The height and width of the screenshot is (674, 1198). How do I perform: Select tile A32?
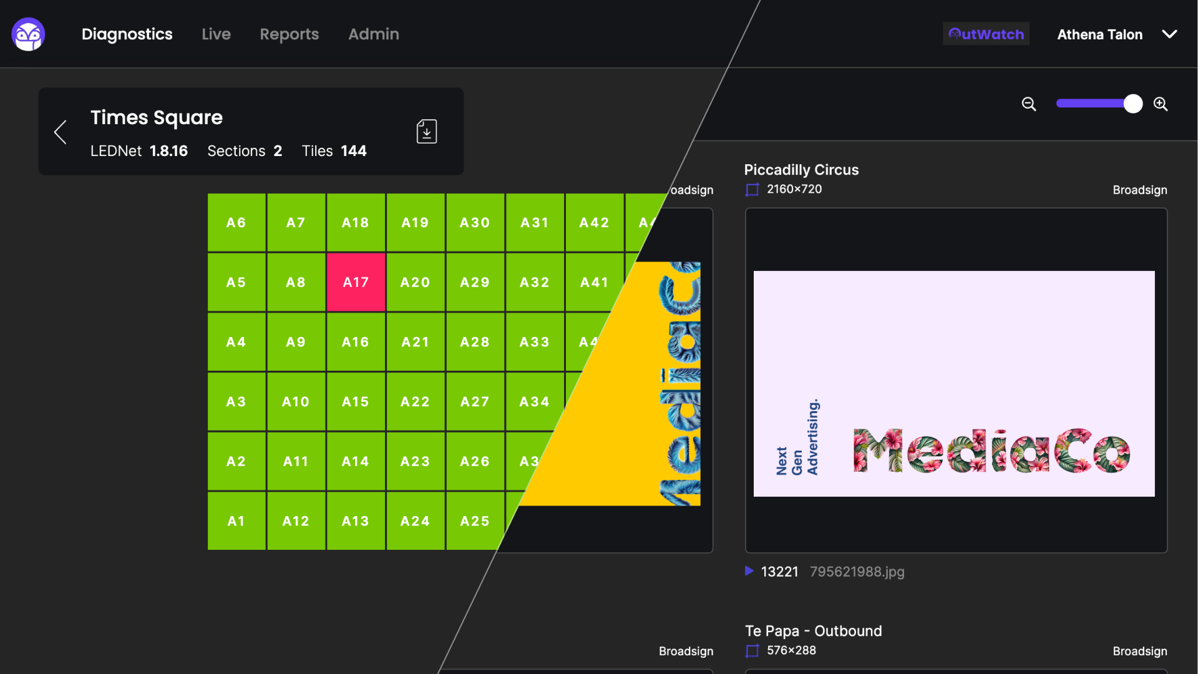535,282
